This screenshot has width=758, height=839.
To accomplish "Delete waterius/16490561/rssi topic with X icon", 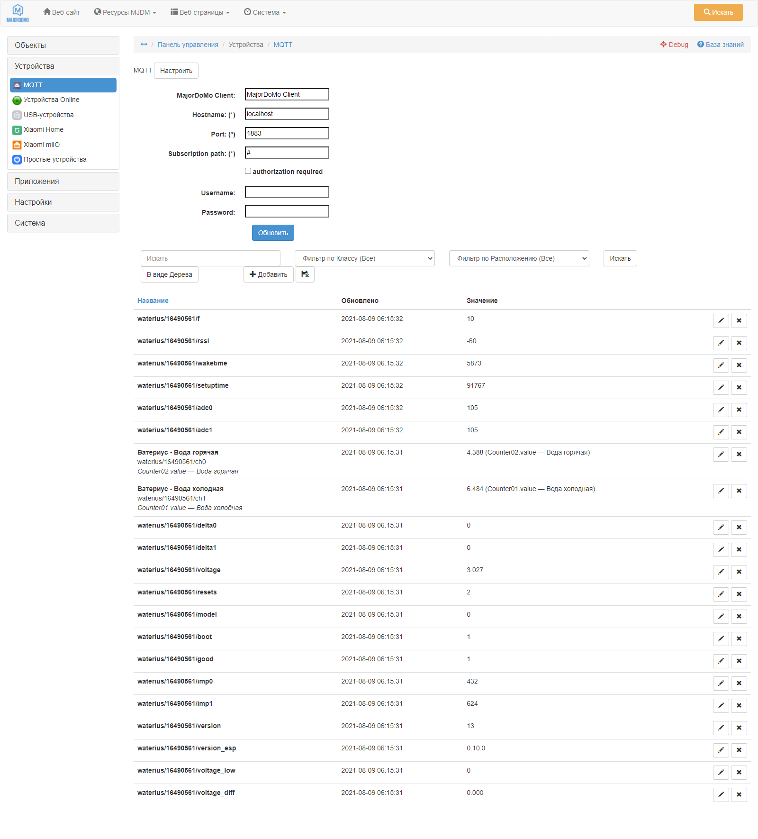I will tap(739, 343).
